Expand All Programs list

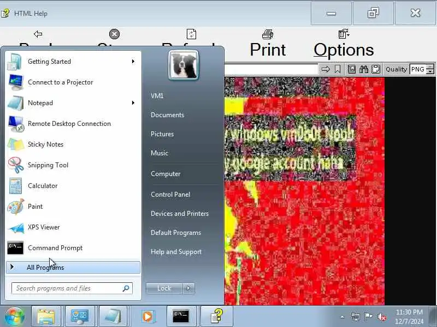click(x=73, y=267)
